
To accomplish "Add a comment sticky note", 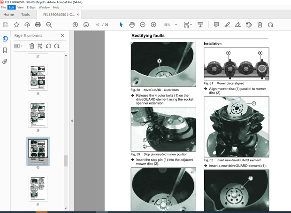I will [216, 25].
